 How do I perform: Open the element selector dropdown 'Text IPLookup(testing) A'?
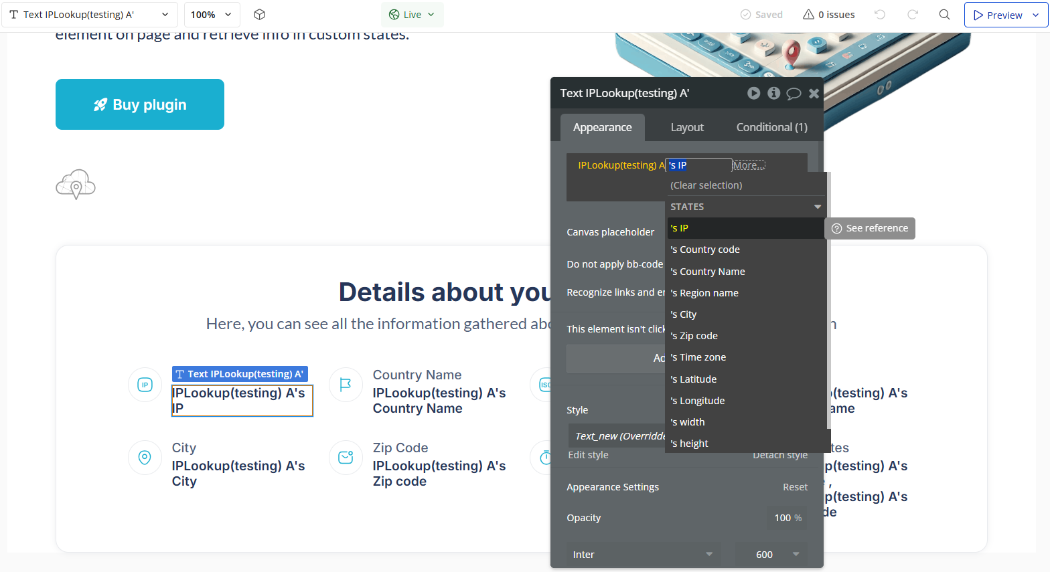[90, 15]
